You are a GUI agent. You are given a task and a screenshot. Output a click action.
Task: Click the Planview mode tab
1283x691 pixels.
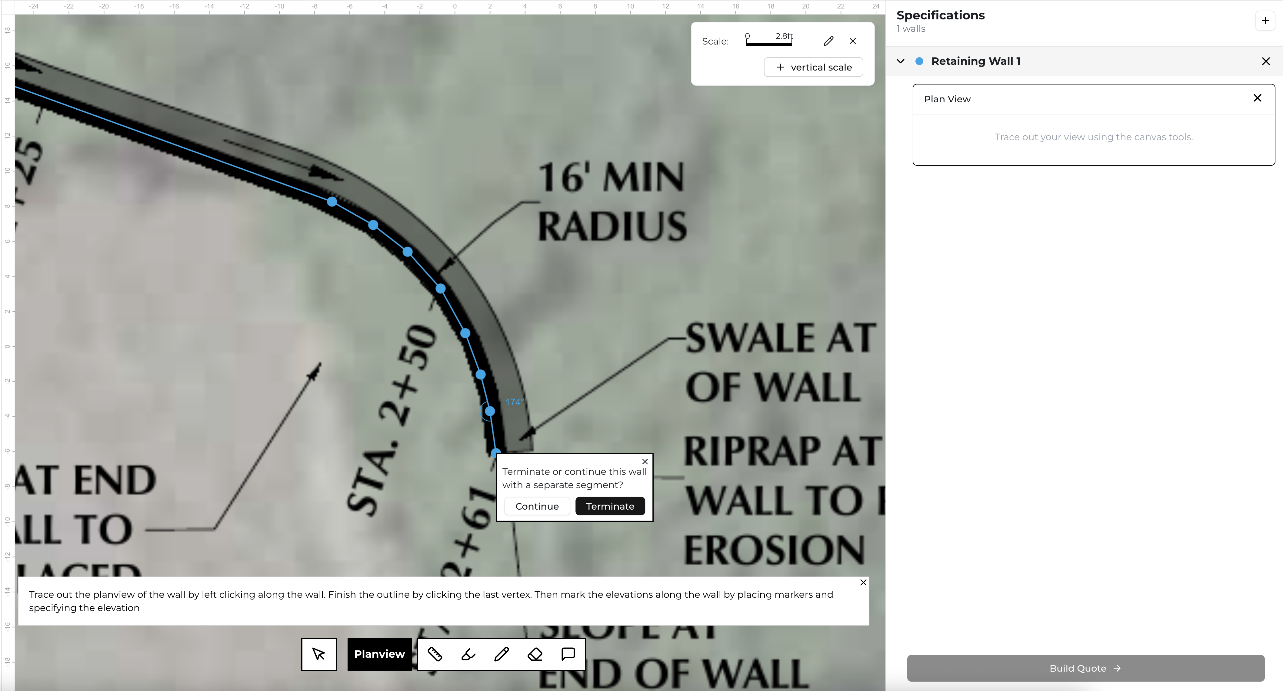tap(379, 654)
